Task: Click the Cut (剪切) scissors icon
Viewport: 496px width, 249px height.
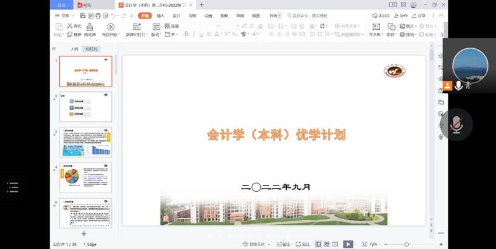Action: [70, 26]
